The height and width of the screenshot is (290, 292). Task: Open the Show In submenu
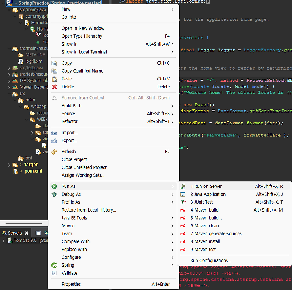114,44
